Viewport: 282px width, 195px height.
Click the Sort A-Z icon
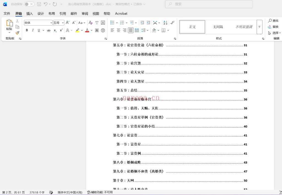(x=165, y=23)
